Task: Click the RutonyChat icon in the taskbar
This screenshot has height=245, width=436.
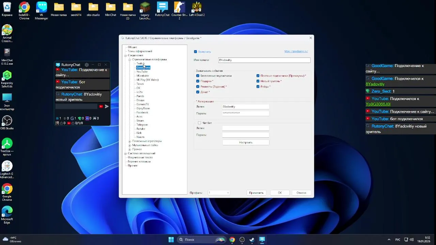Action: [x=262, y=240]
